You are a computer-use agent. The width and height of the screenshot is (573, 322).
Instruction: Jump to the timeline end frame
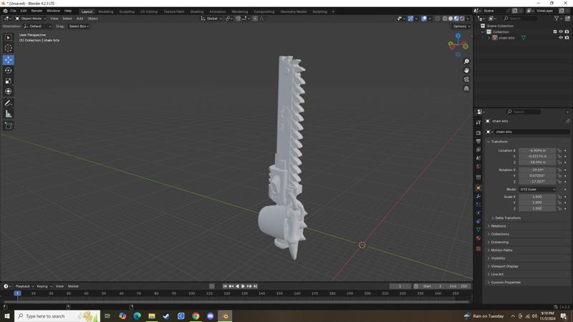click(x=256, y=286)
